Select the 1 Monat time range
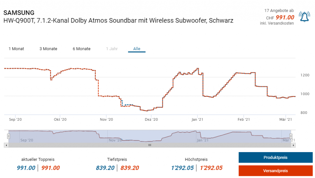315x178 pixels. point(16,49)
